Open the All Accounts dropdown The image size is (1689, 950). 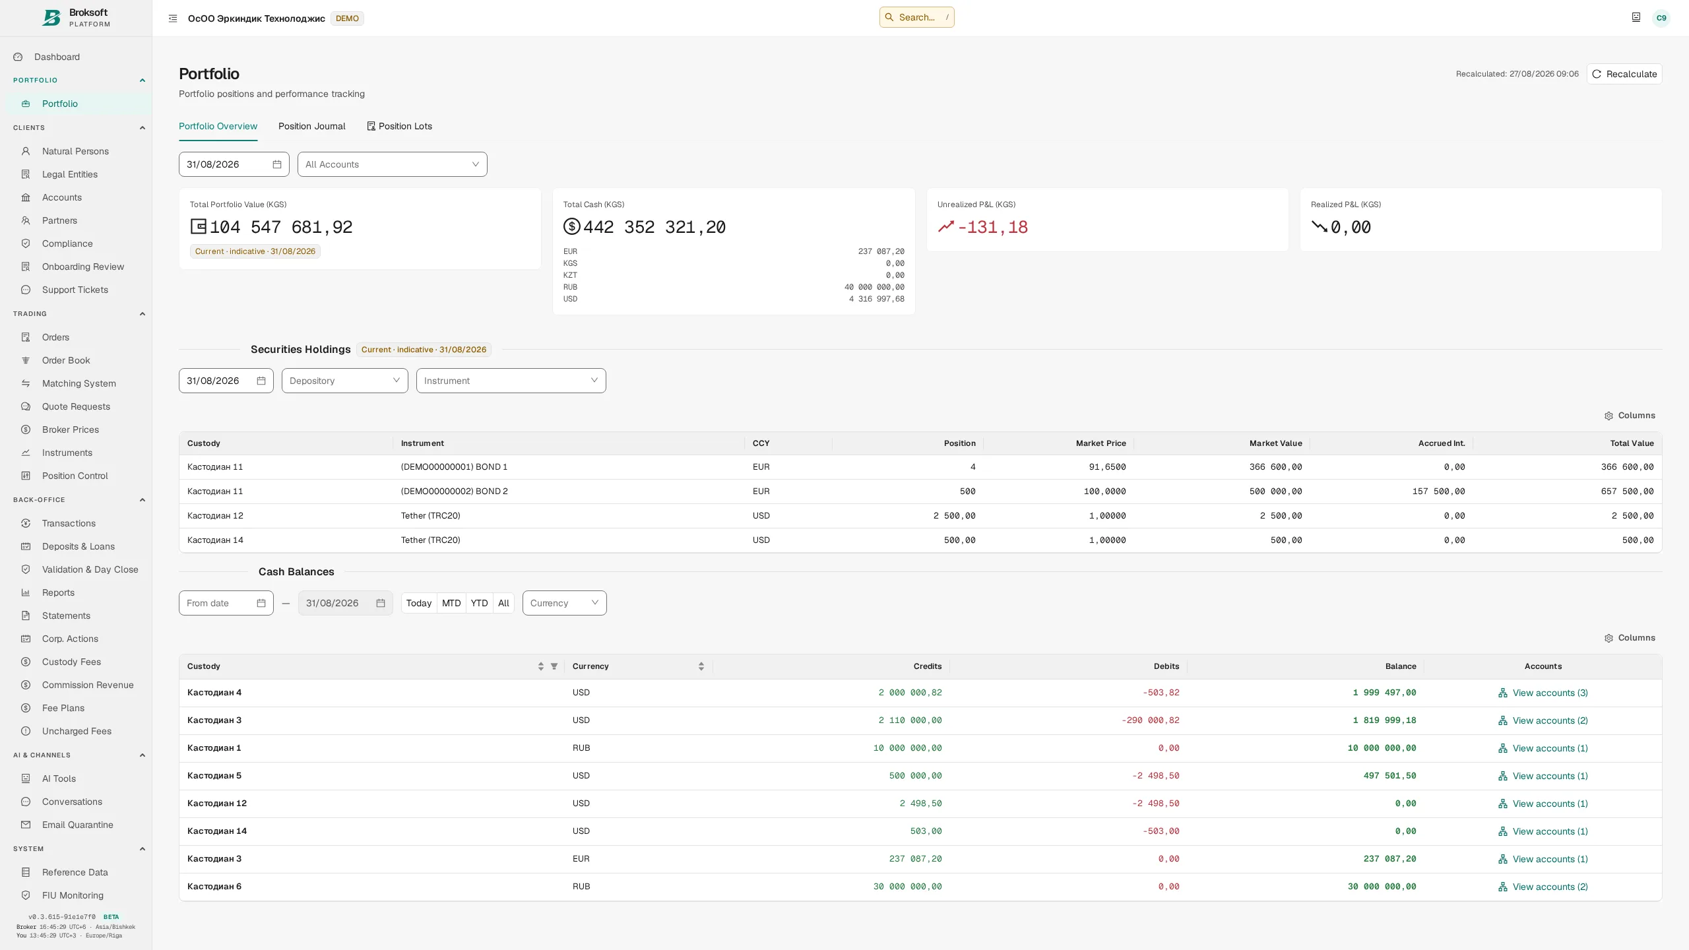point(393,164)
